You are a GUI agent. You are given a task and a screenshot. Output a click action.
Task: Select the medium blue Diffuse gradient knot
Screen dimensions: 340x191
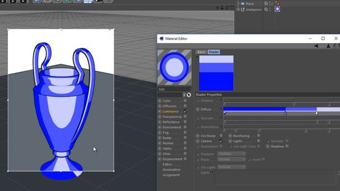point(285,113)
